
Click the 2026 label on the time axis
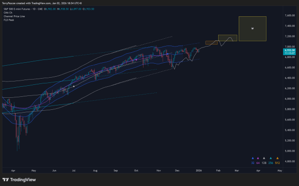tap(199, 171)
